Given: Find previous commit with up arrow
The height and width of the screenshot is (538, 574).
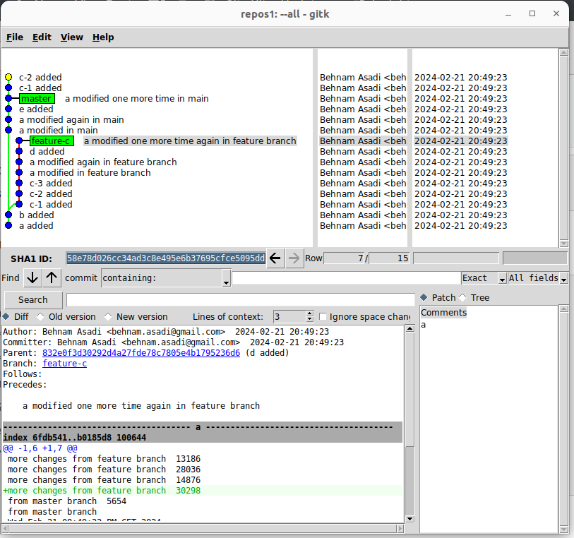Looking at the screenshot, I should coord(52,277).
